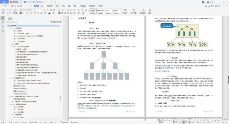Click the bookmark icon in left sidebar
The image size is (229, 124).
pyautogui.click(x=3, y=26)
